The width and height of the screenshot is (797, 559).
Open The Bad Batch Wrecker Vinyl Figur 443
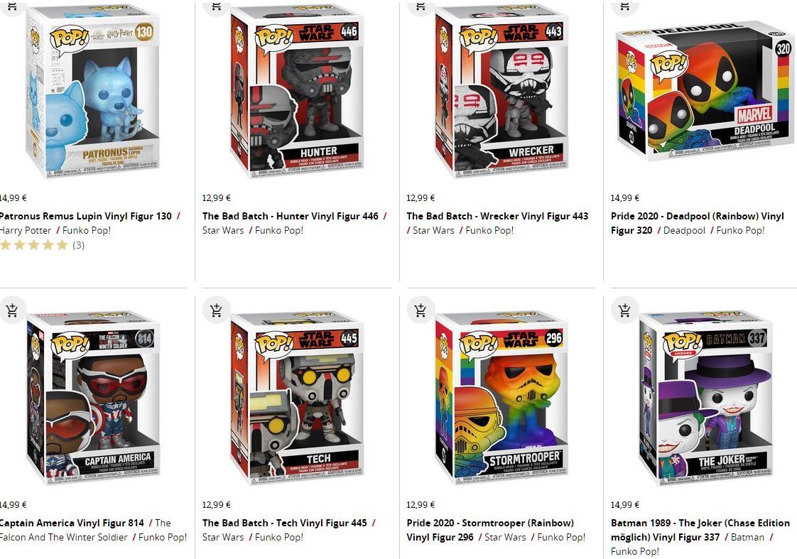497,216
